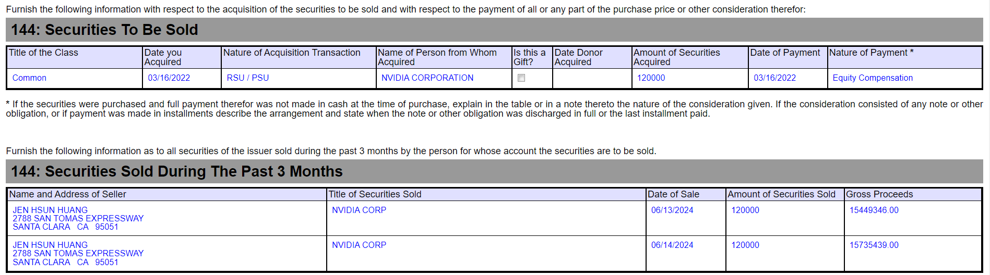This screenshot has height=275, width=990.
Task: Click the 'Common' class title value
Action: click(29, 78)
